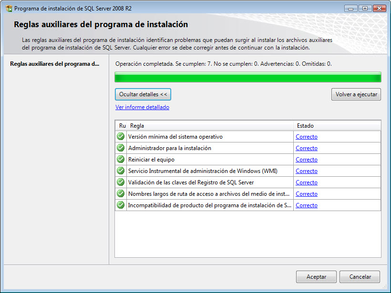391x293 pixels.
Task: Click Volver a ejecutar to rerun the rules
Action: click(x=356, y=94)
